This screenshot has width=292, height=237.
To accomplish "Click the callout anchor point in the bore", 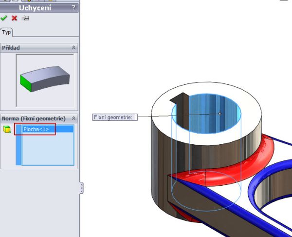I will (x=220, y=114).
